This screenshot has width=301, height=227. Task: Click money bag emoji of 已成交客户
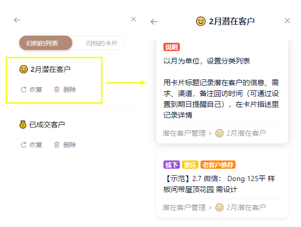(23, 124)
